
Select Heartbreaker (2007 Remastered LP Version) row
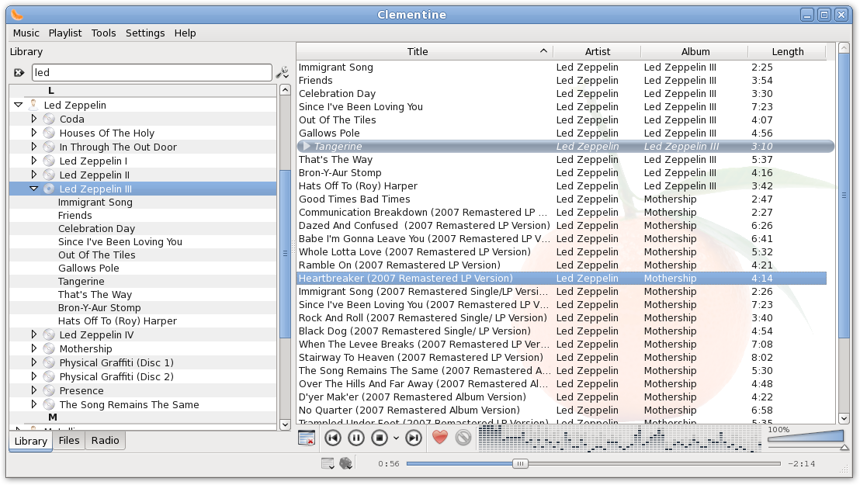coord(562,278)
